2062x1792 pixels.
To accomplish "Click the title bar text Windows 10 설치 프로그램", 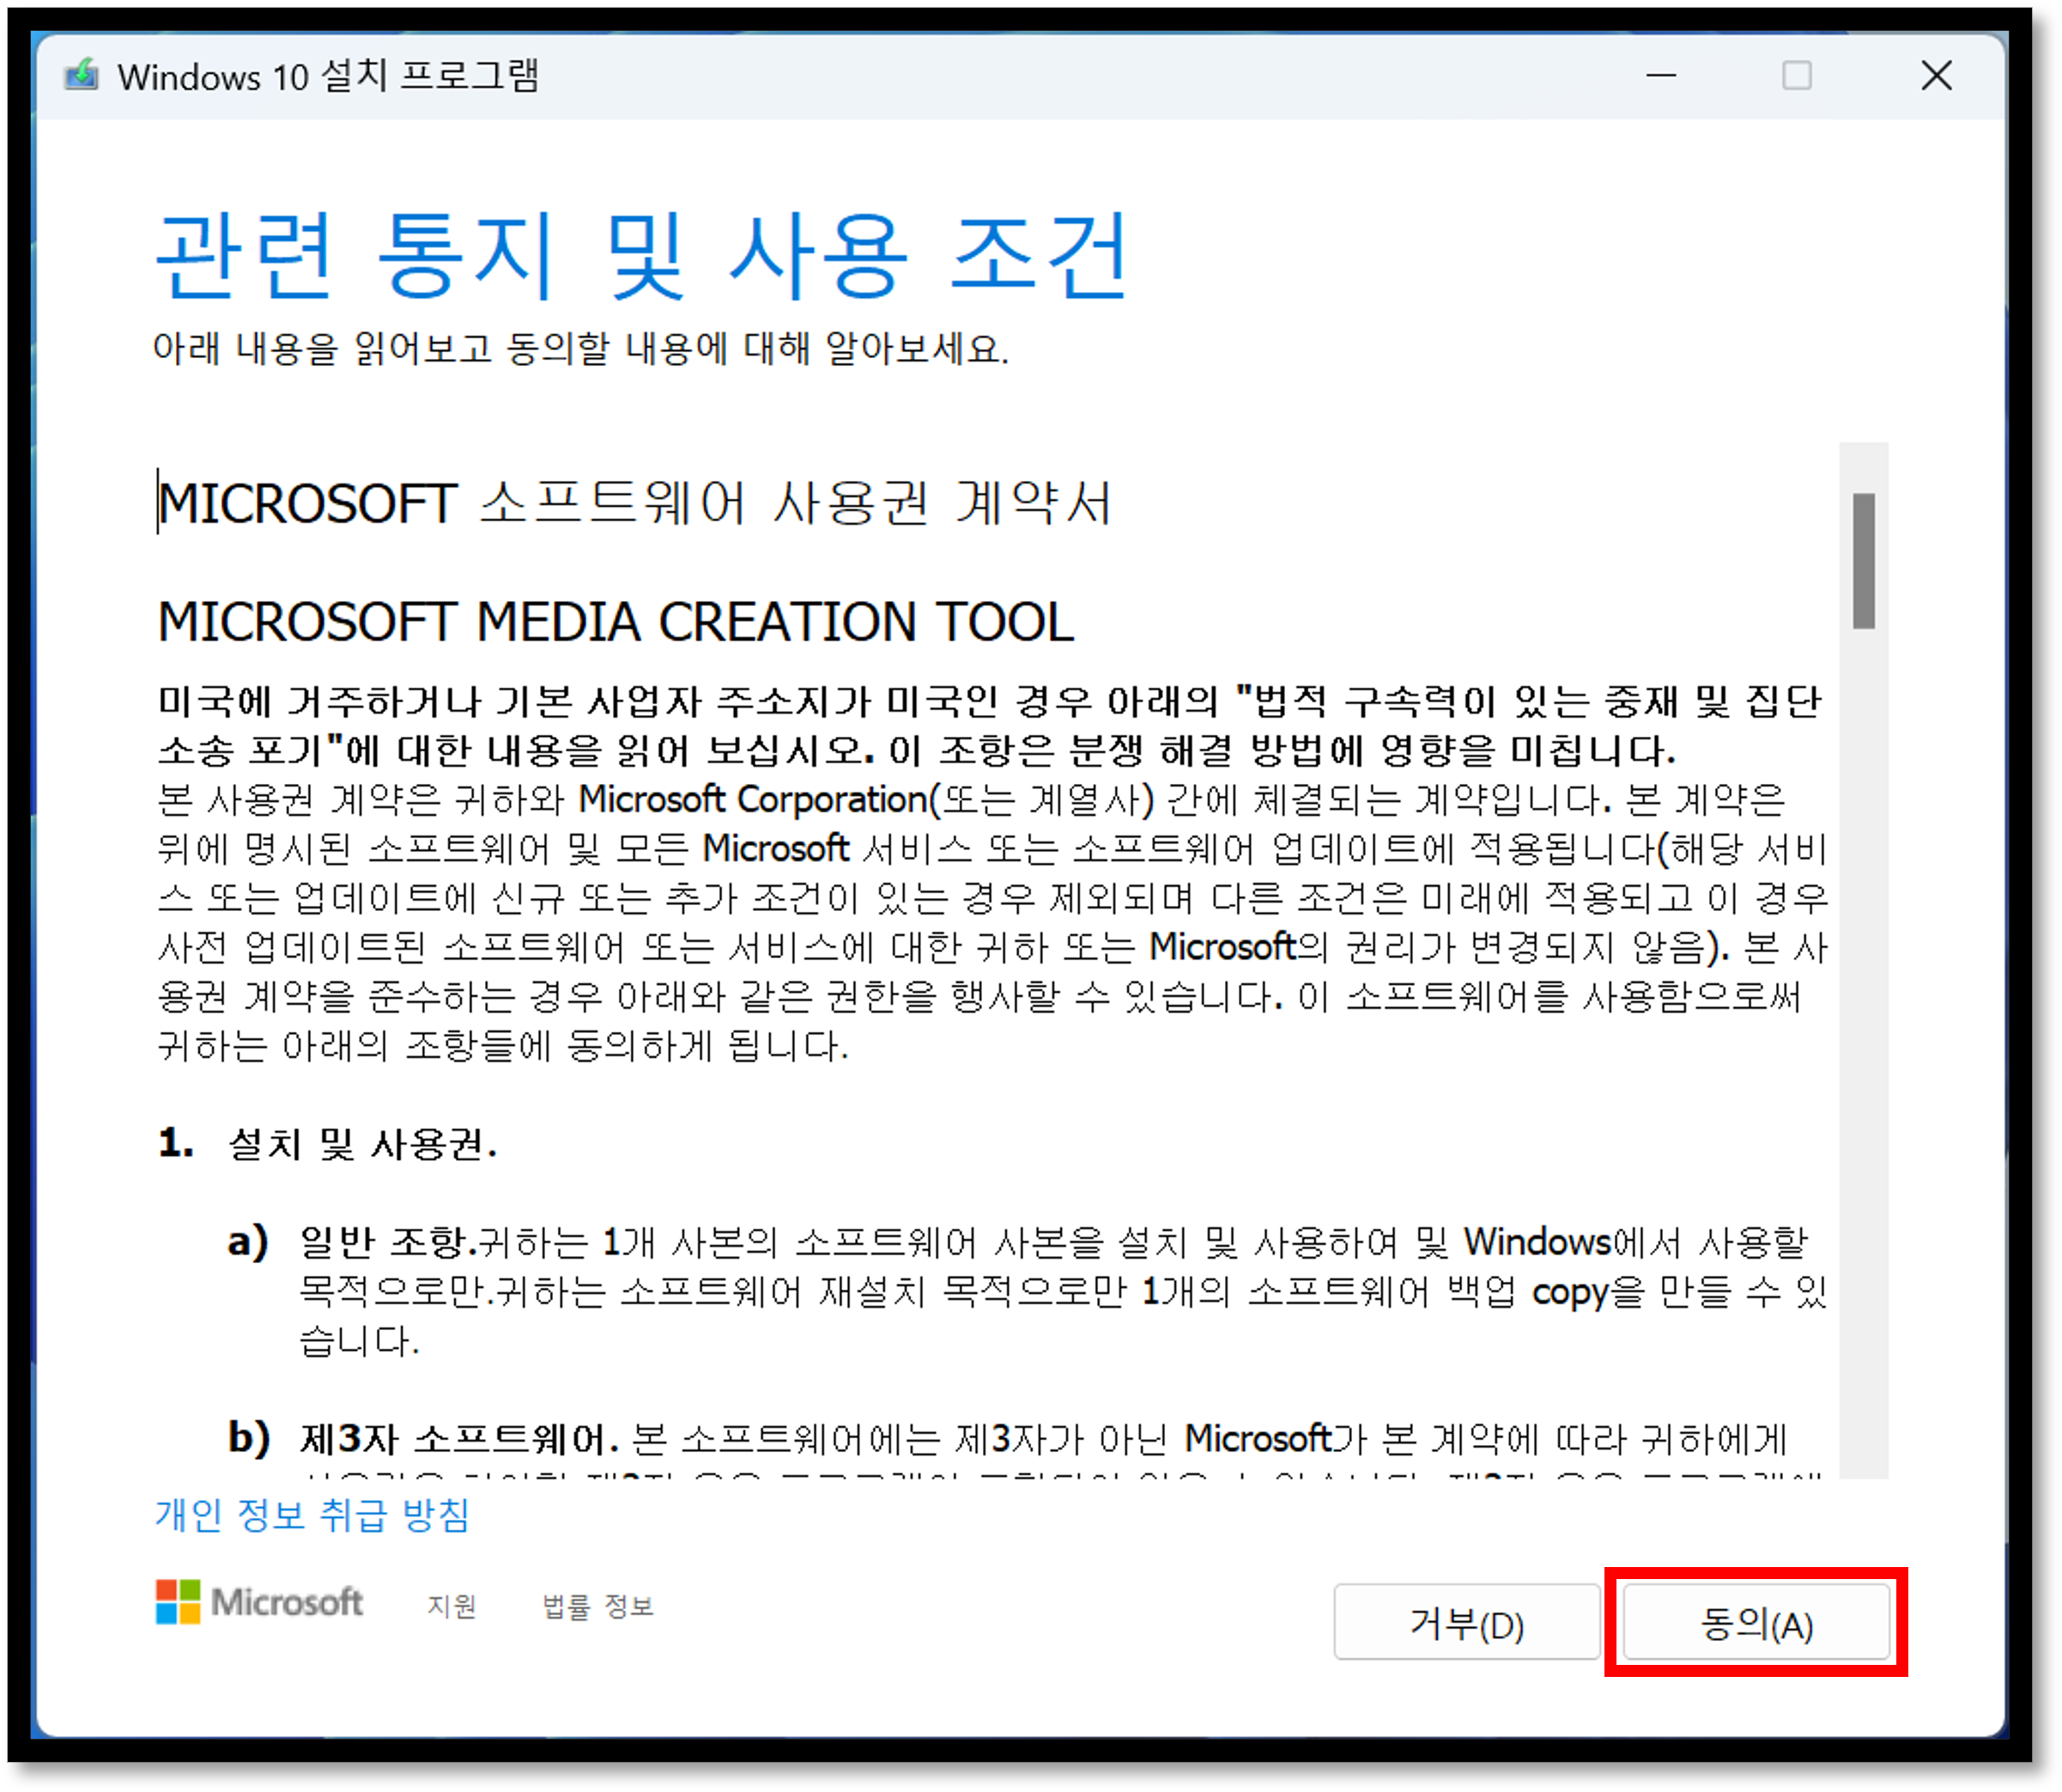I will coord(328,76).
